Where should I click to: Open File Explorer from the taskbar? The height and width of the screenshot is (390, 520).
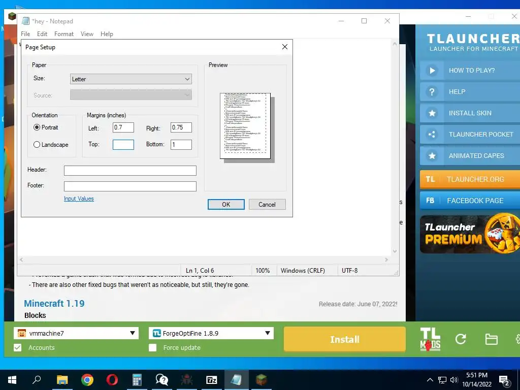tap(62, 380)
